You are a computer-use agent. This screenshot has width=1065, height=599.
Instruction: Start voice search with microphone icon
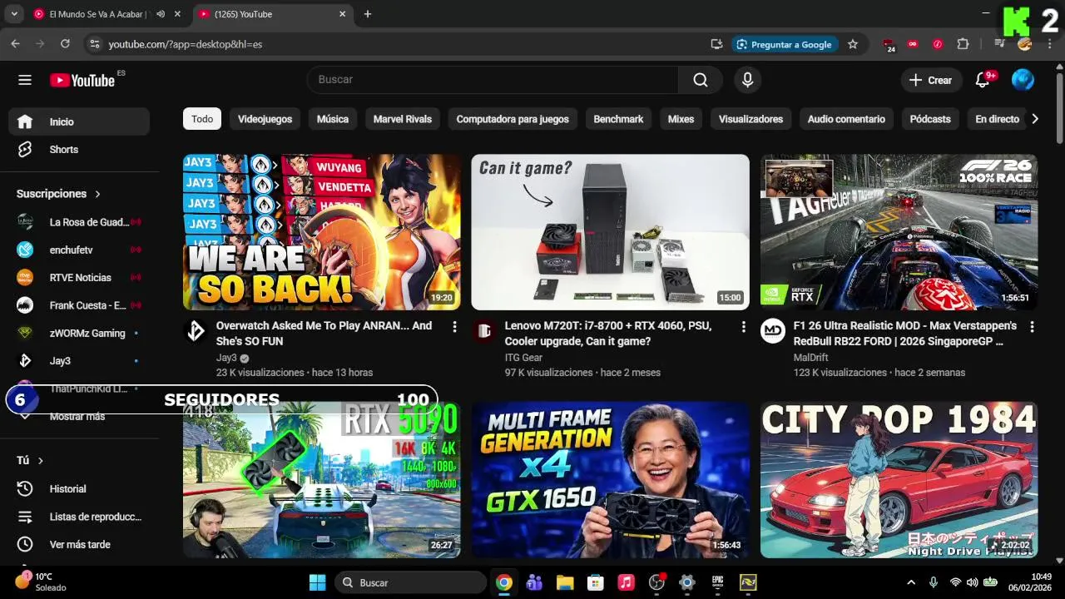[747, 80]
